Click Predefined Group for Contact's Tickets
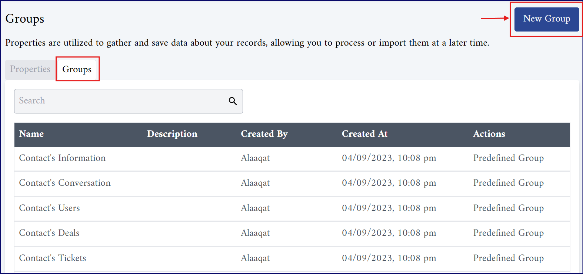Image resolution: width=583 pixels, height=274 pixels. (x=509, y=259)
